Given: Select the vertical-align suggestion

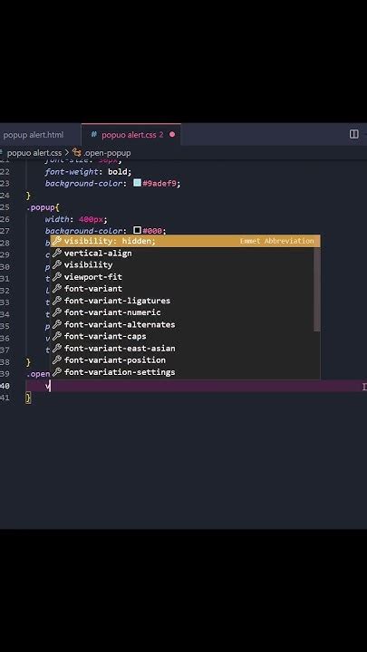Looking at the screenshot, I should tap(185, 253).
